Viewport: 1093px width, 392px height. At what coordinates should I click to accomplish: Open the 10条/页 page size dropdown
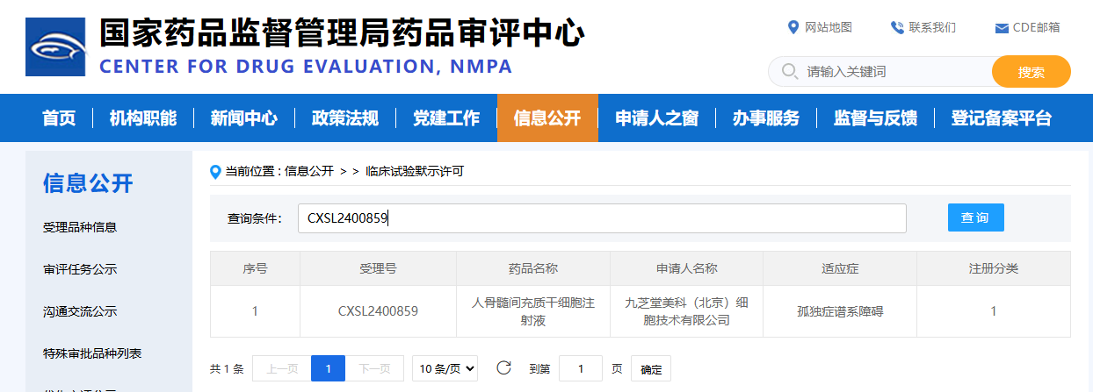pyautogui.click(x=447, y=369)
